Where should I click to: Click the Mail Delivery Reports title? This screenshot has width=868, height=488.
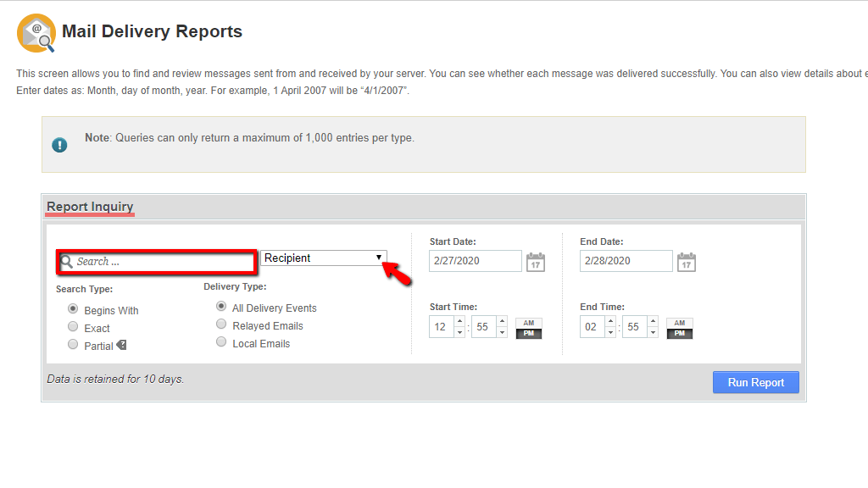153,31
